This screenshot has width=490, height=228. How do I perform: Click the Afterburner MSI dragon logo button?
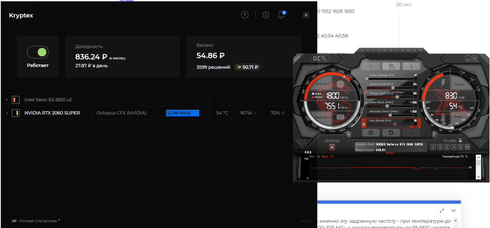pyautogui.click(x=391, y=66)
